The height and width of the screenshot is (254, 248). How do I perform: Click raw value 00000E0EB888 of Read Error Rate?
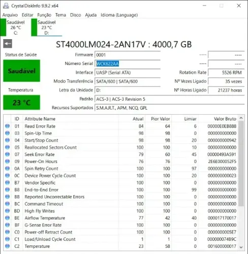tap(222, 126)
